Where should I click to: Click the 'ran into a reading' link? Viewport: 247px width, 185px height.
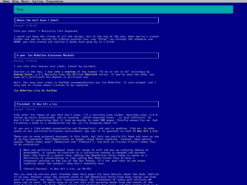pos(62,72)
